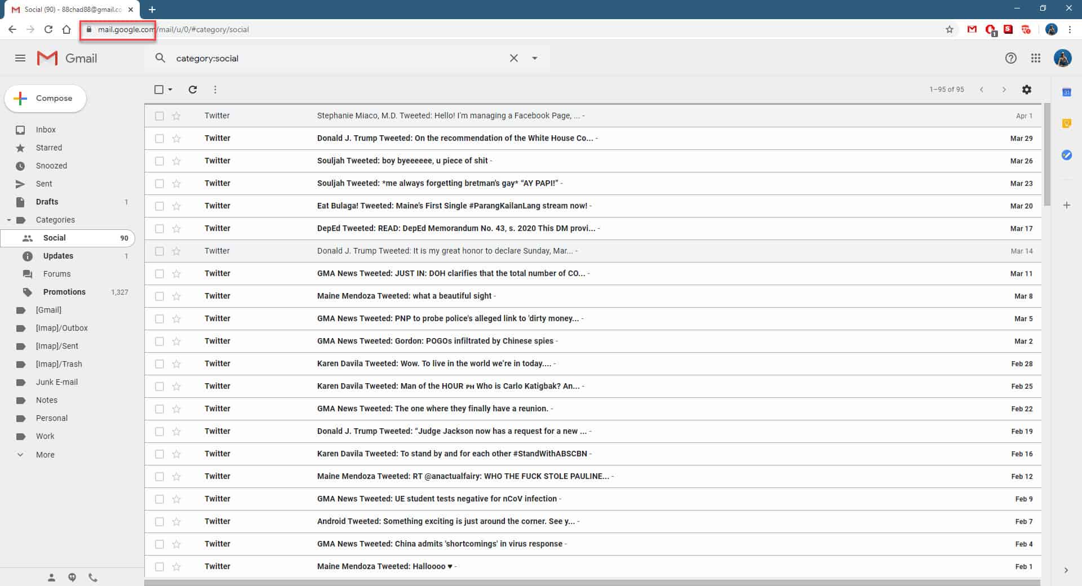The width and height of the screenshot is (1082, 586).
Task: Go to newer messages arrow
Action: point(981,90)
